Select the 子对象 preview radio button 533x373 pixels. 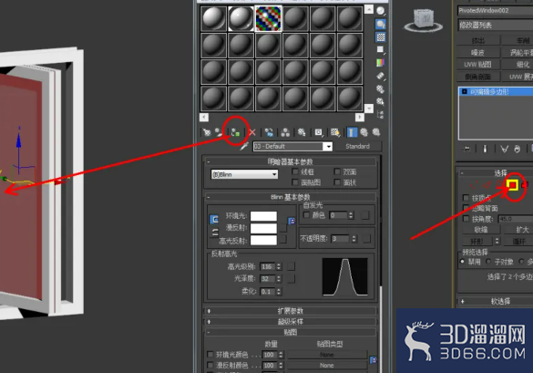[x=488, y=262]
